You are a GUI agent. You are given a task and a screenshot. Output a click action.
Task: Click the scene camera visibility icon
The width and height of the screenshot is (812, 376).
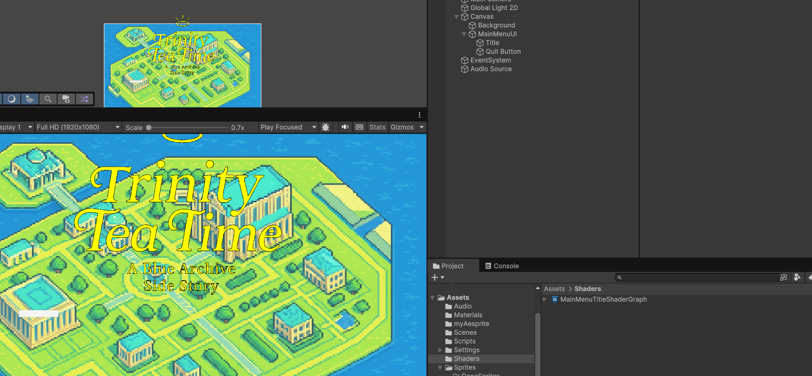(66, 99)
